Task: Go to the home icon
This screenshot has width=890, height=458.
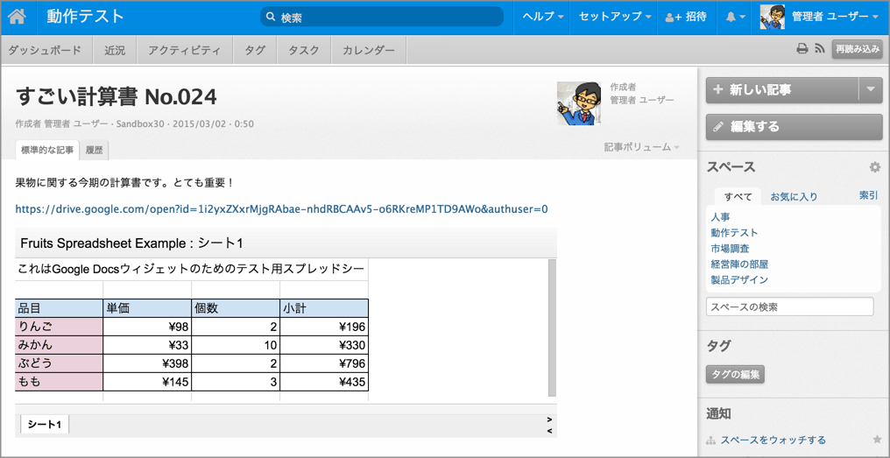Action: (17, 17)
